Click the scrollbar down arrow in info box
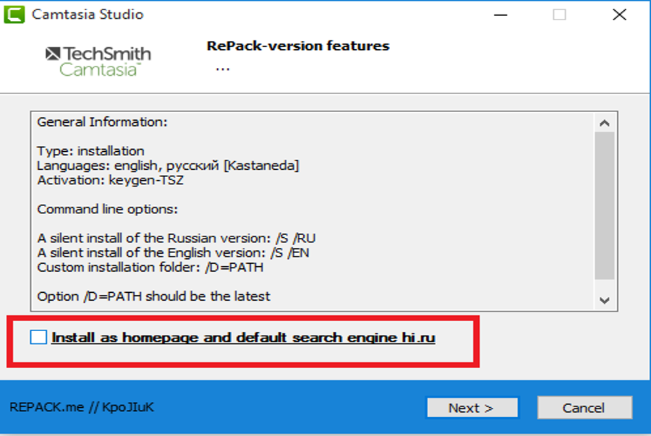Screen dimensions: 651x436 coord(605,300)
